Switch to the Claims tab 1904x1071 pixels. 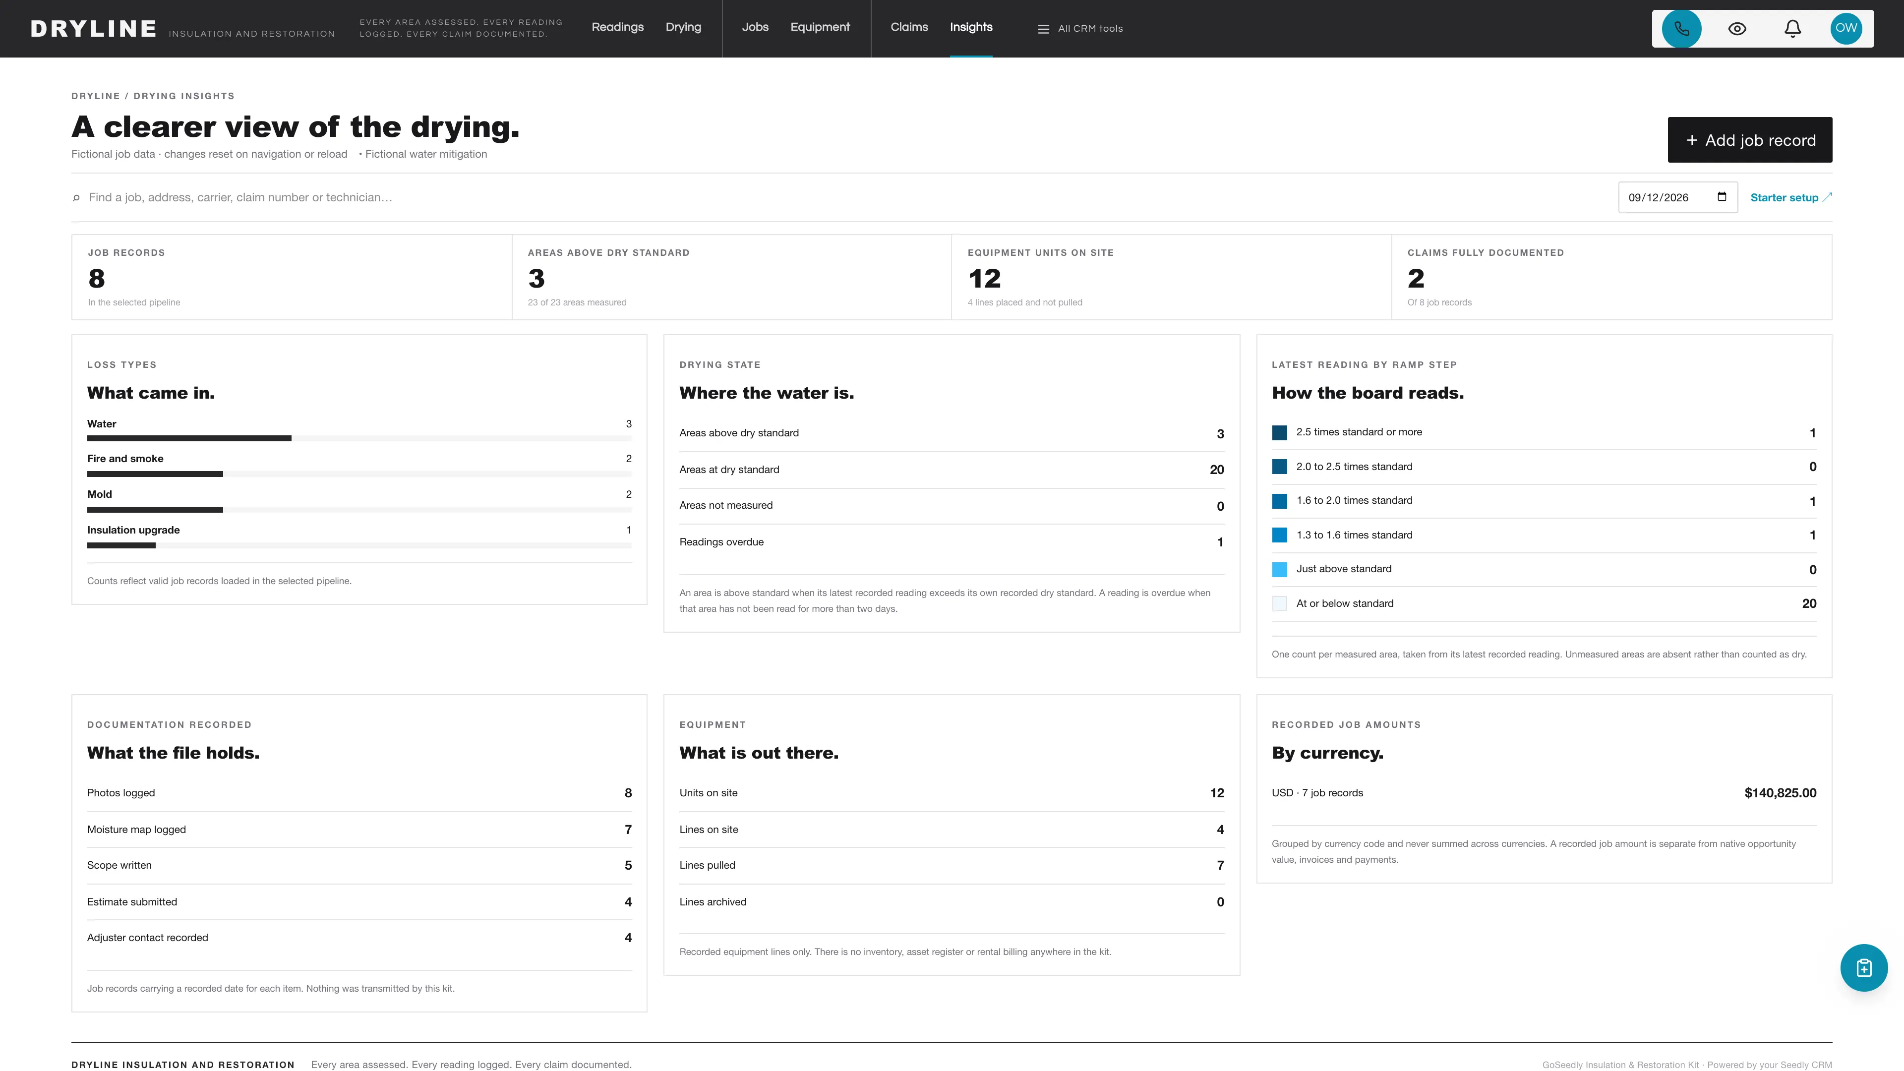point(908,27)
